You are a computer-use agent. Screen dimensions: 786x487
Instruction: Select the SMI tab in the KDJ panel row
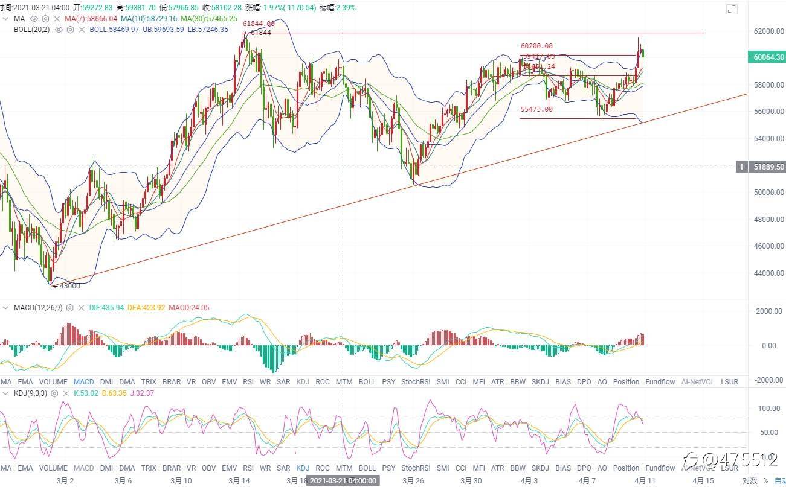(443, 468)
